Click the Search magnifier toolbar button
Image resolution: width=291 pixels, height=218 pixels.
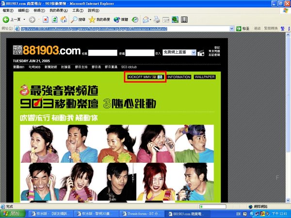click(x=78, y=19)
